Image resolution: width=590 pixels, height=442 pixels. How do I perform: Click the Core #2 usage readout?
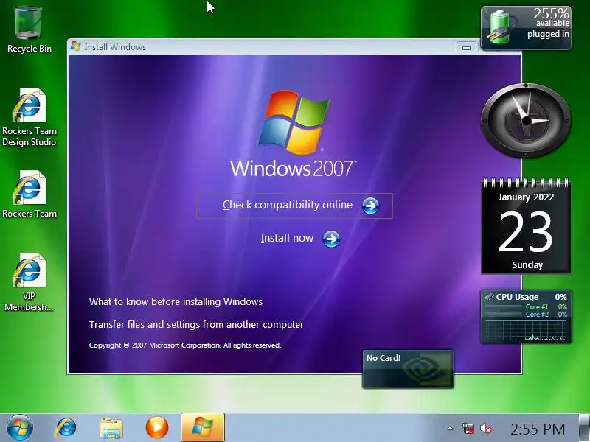pyautogui.click(x=546, y=315)
